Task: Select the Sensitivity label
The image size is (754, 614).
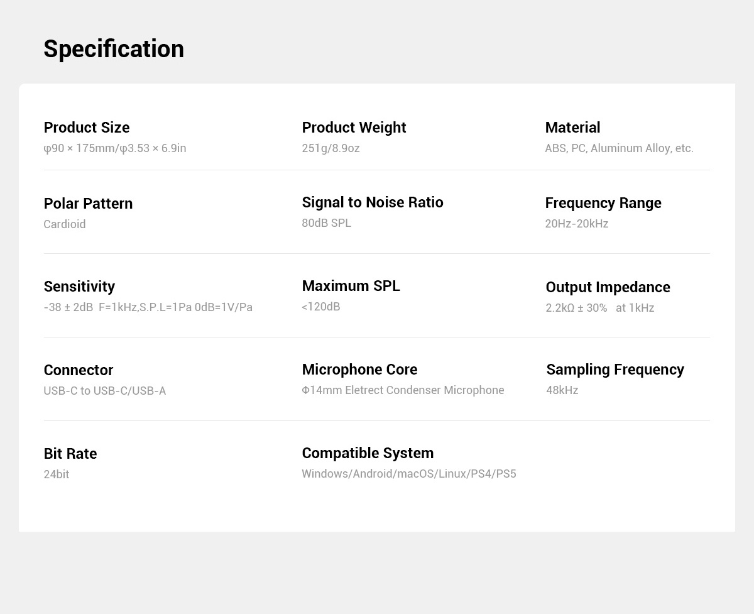Action: point(79,287)
